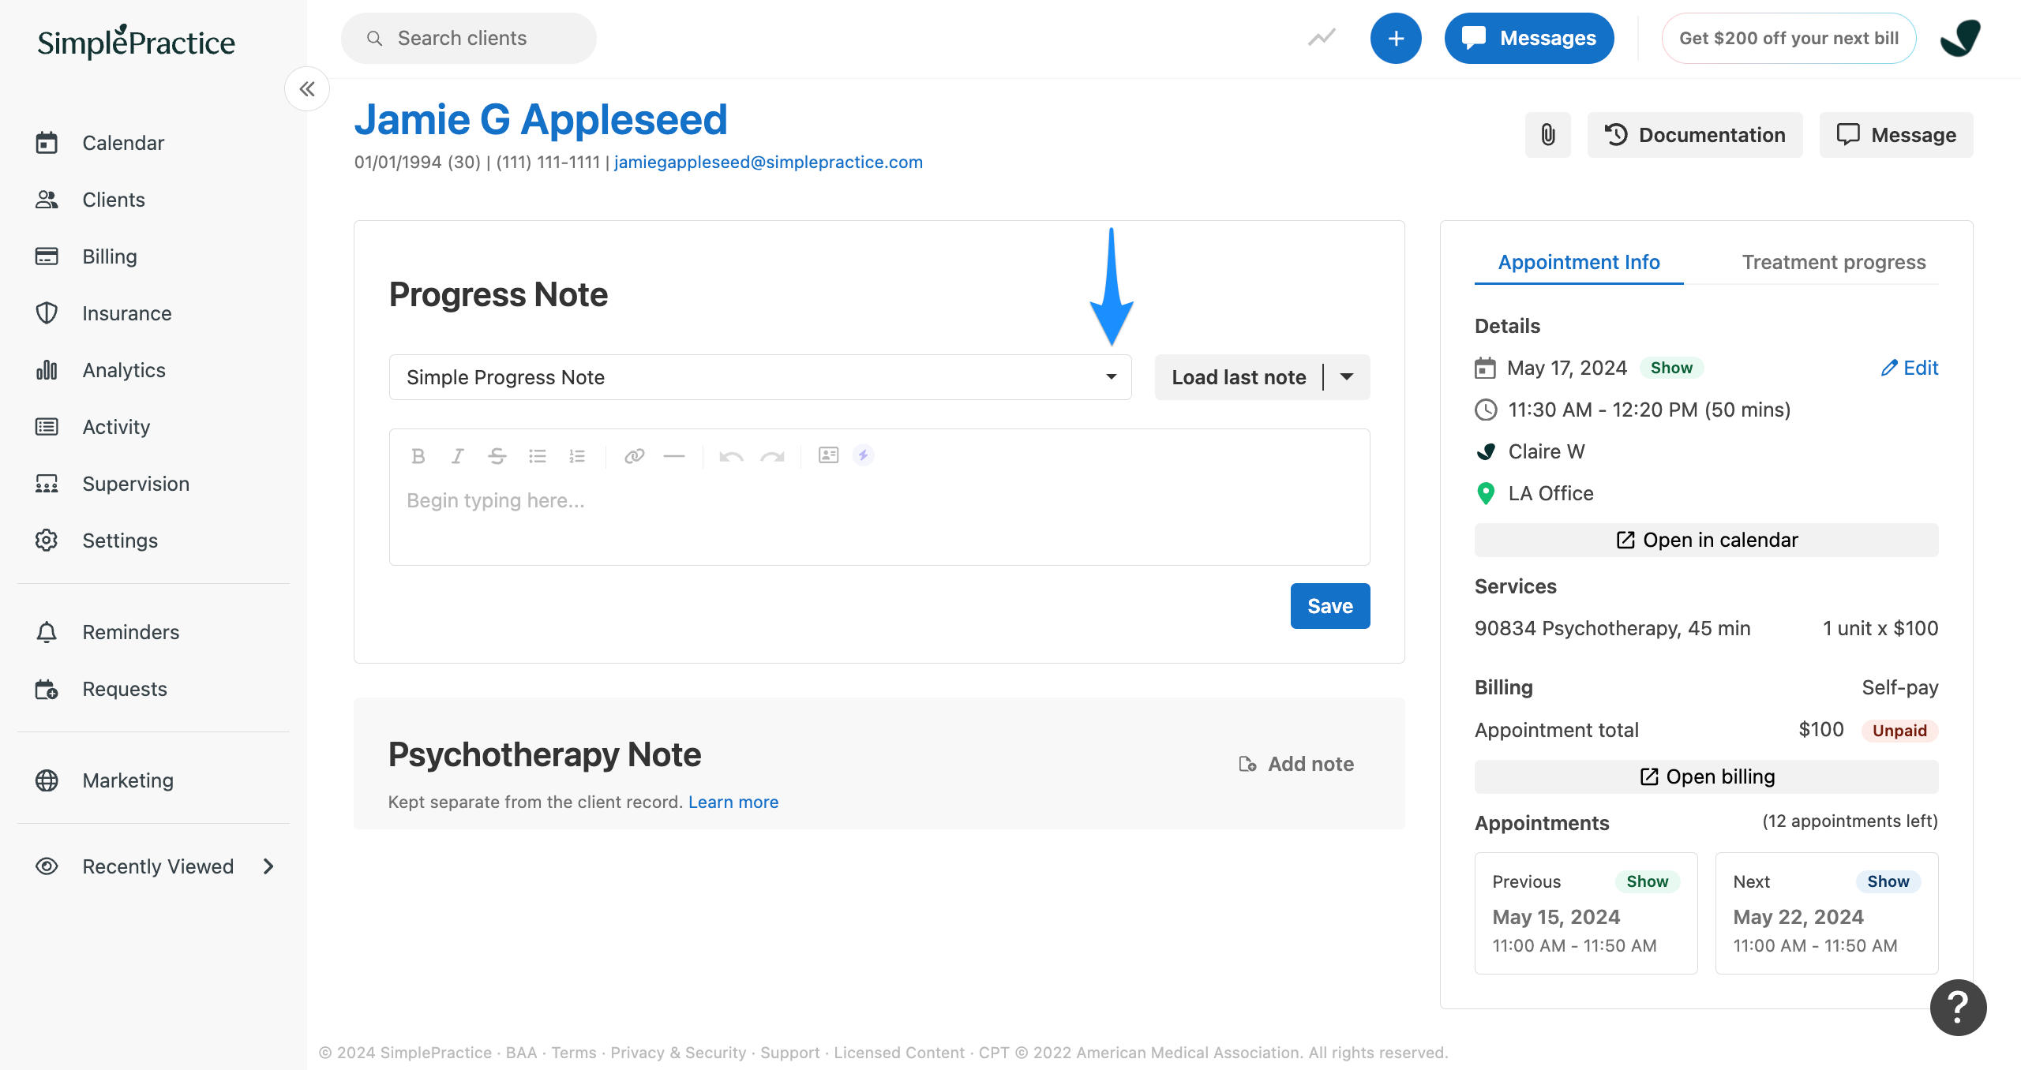Open the BAA footer link
The height and width of the screenshot is (1070, 2021).
521,1053
